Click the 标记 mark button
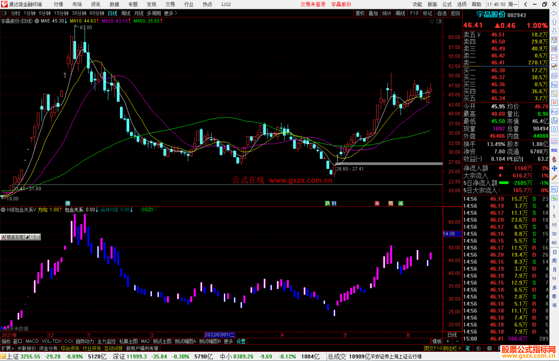Image resolution: width=559 pixels, height=361 pixels. 428,13
